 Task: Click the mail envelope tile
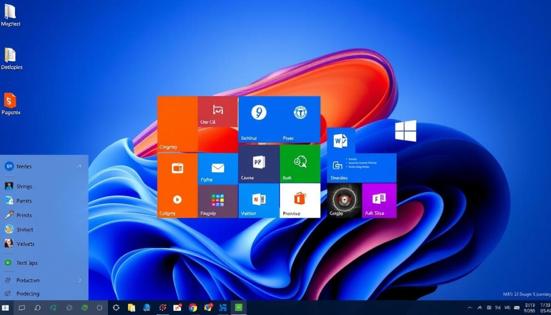point(218,169)
